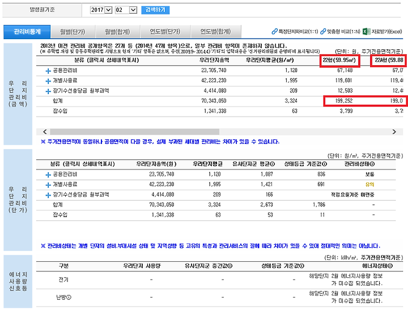Screen dimensions: 408x310
Task: Click the 발생월기준 label
Action: (42, 10)
